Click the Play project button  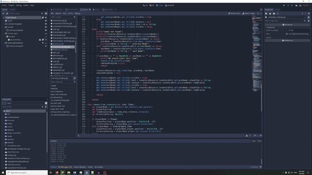point(284,5)
